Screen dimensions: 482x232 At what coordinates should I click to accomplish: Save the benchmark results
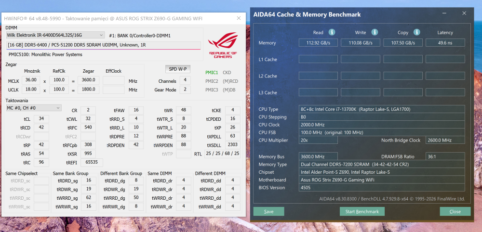[x=268, y=211]
